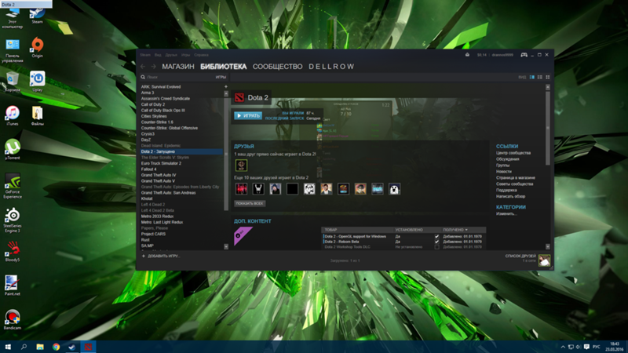The image size is (628, 353).
Task: Open Chrome from the taskbar
Action: point(56,347)
